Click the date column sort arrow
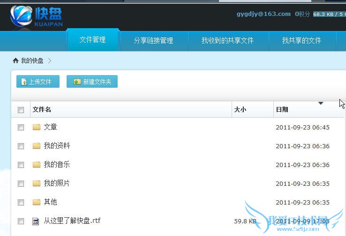Image resolution: width=346 pixels, height=236 pixels. pyautogui.click(x=321, y=103)
